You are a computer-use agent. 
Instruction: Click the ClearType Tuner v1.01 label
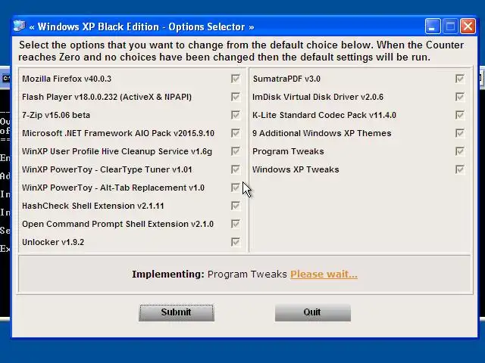coord(107,169)
